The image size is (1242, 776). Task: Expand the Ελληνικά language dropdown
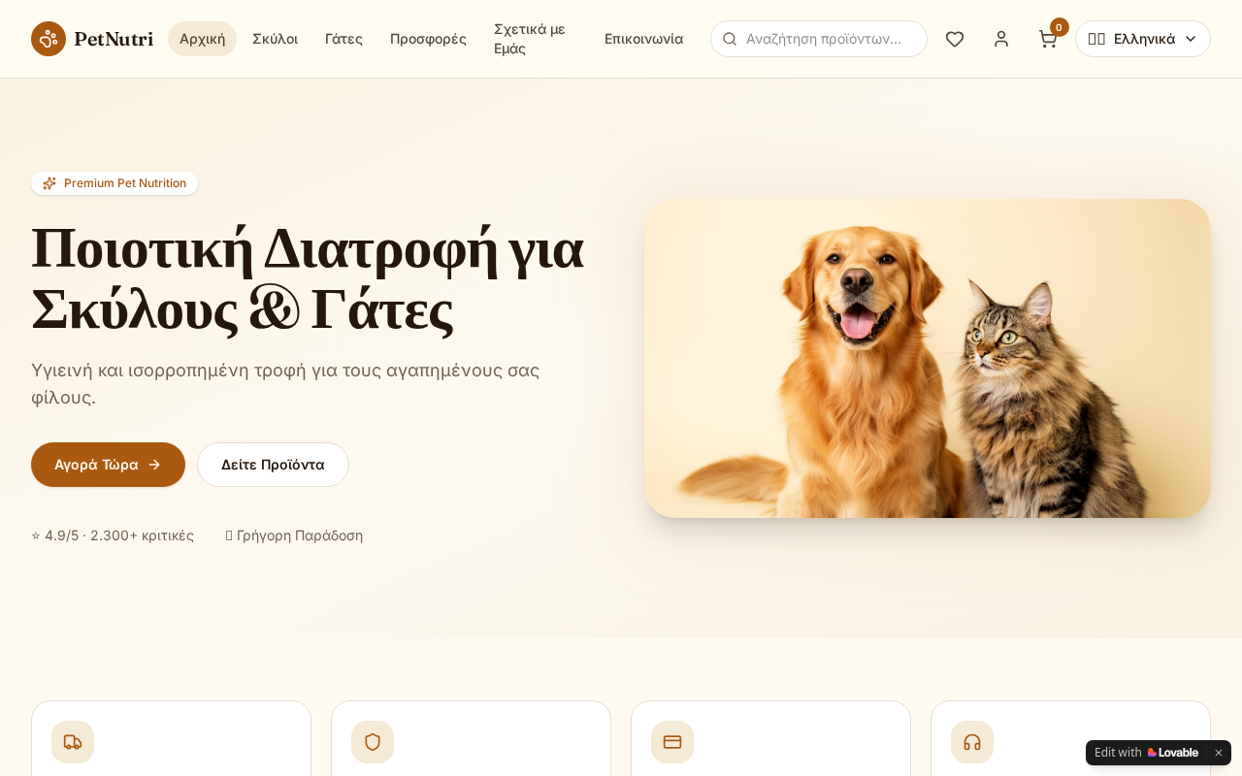coord(1143,39)
